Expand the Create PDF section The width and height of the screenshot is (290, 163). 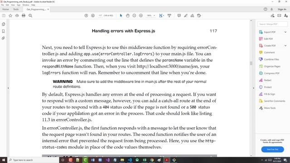pos(285,46)
